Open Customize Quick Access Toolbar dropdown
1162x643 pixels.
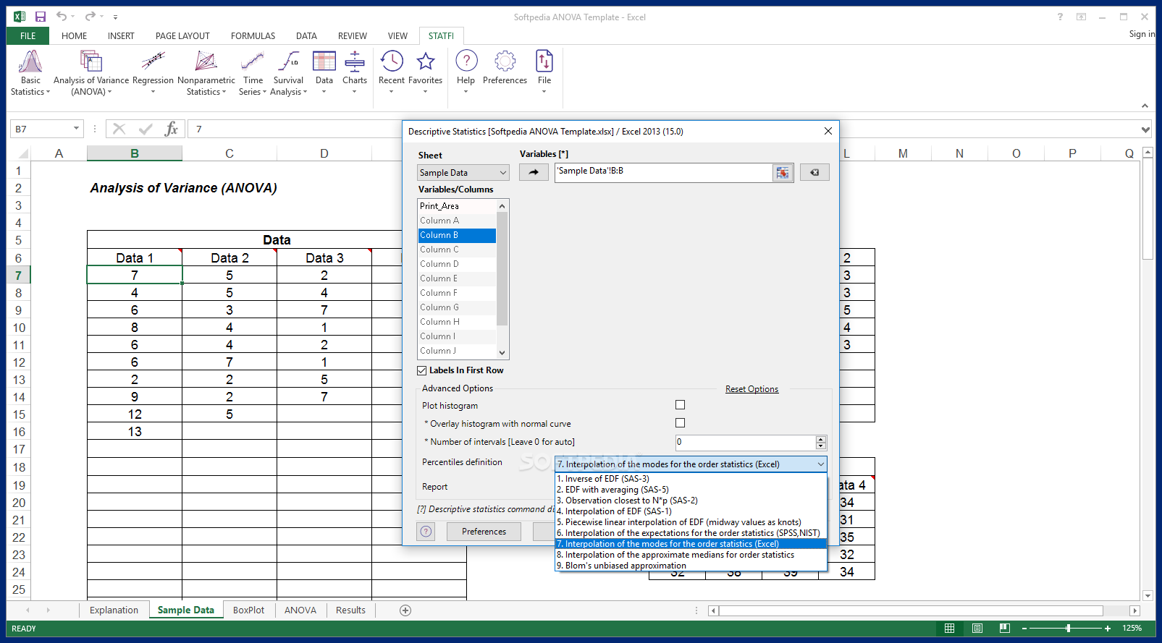click(x=115, y=17)
